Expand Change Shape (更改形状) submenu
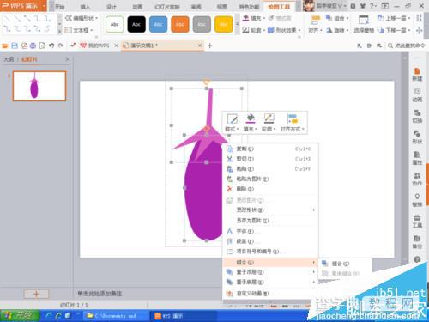429x322 pixels. point(270,210)
